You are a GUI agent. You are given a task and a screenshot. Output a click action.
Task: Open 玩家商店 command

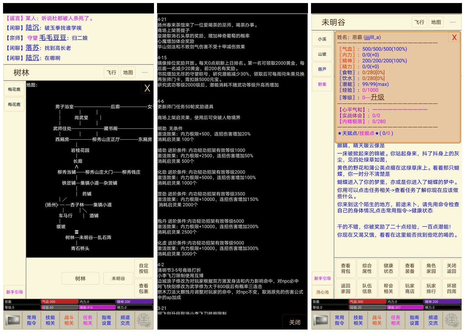coord(410,288)
